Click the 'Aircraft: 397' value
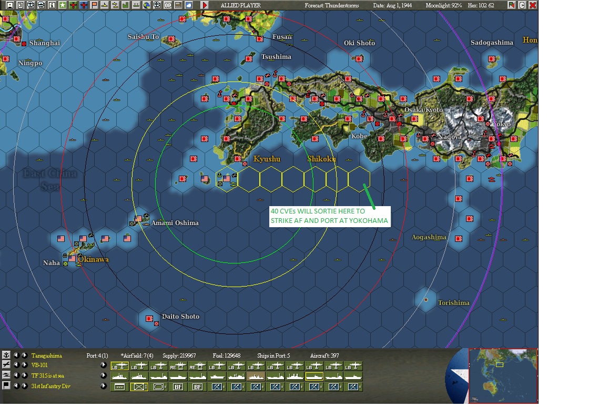Image resolution: width=598 pixels, height=407 pixels. coord(324,355)
